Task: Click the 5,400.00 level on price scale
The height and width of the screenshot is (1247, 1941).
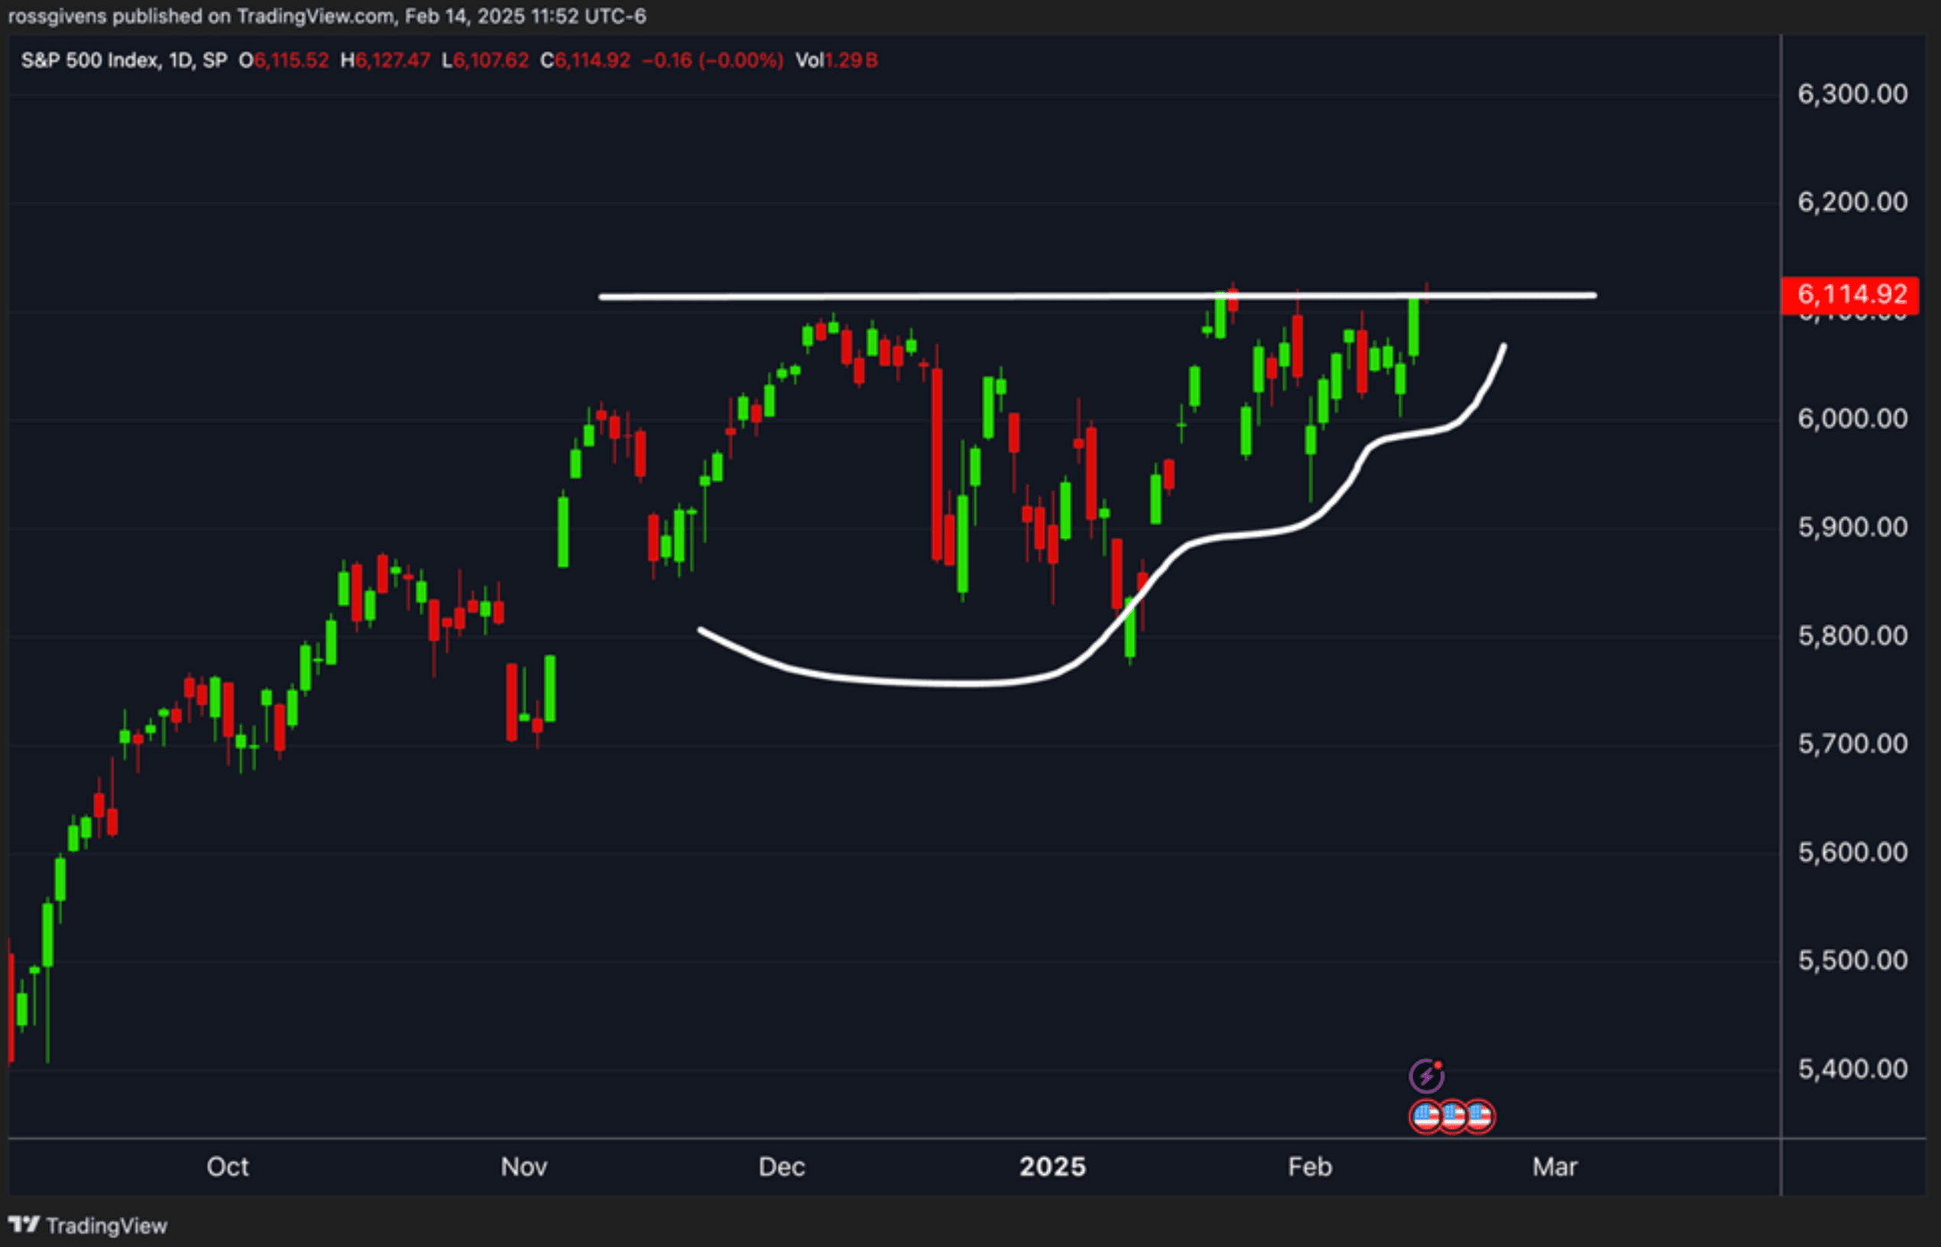Action: pos(1852,1069)
